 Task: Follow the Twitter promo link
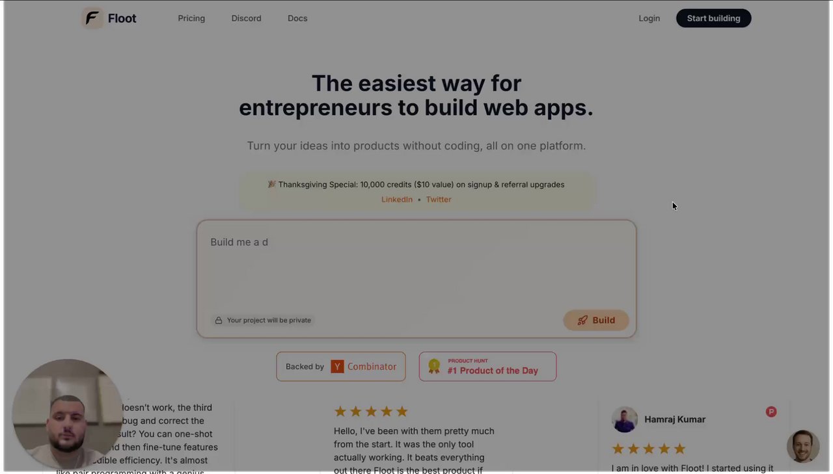click(x=439, y=200)
